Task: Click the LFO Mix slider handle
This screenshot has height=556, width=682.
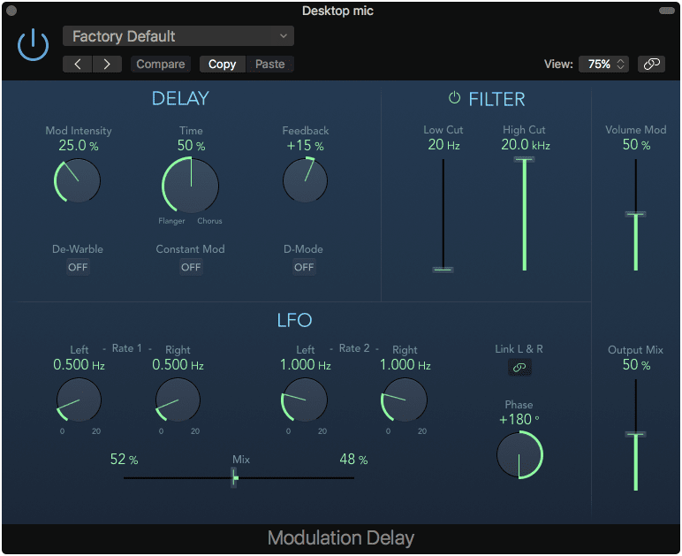Action: [234, 477]
